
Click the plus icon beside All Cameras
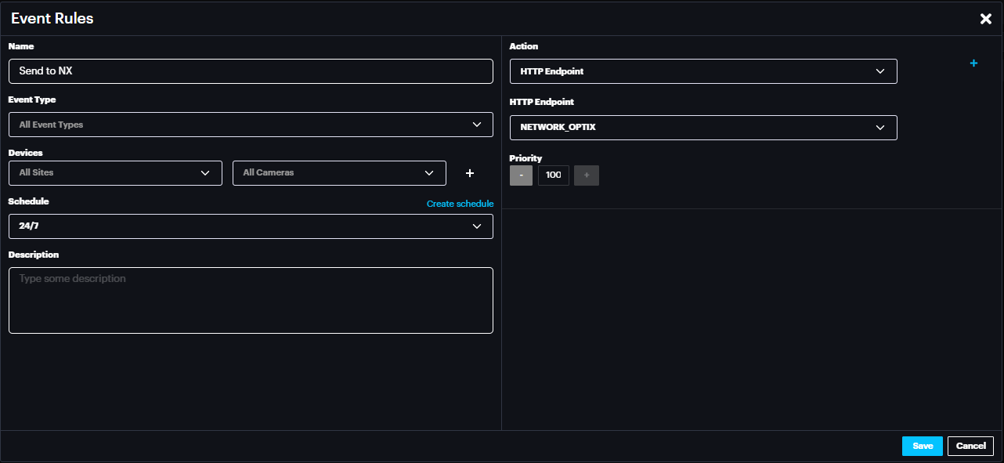point(470,173)
